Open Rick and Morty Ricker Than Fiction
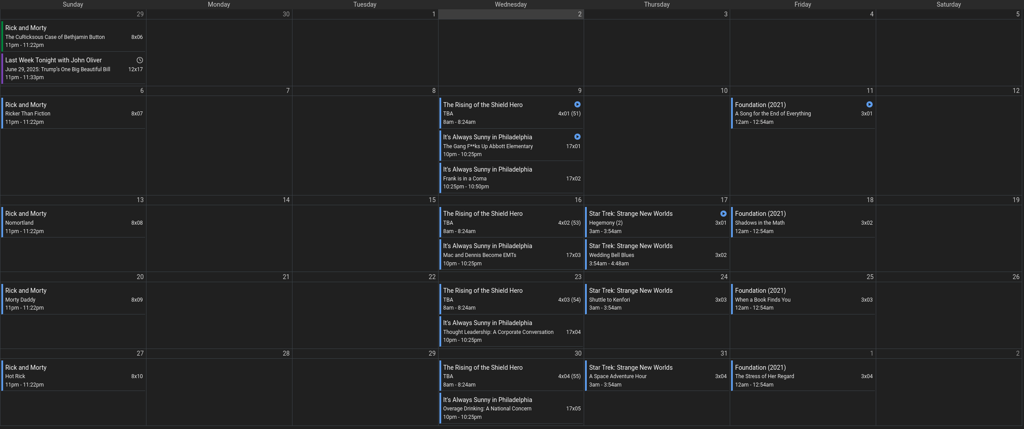 (x=73, y=113)
